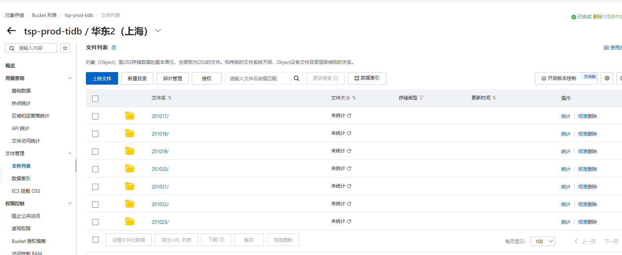
Task: Click folder icon of 251021/
Action: click(130, 186)
